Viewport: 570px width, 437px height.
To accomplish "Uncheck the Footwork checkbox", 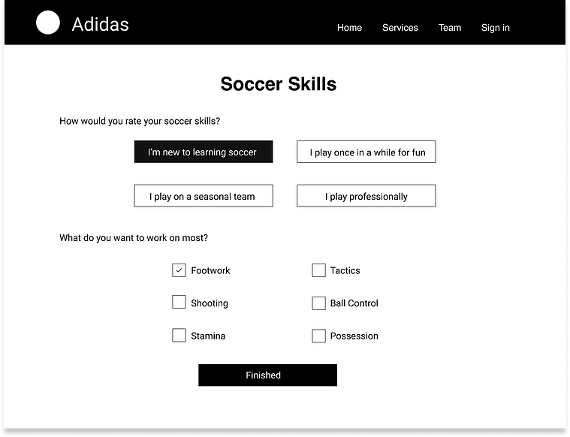I will pos(179,270).
